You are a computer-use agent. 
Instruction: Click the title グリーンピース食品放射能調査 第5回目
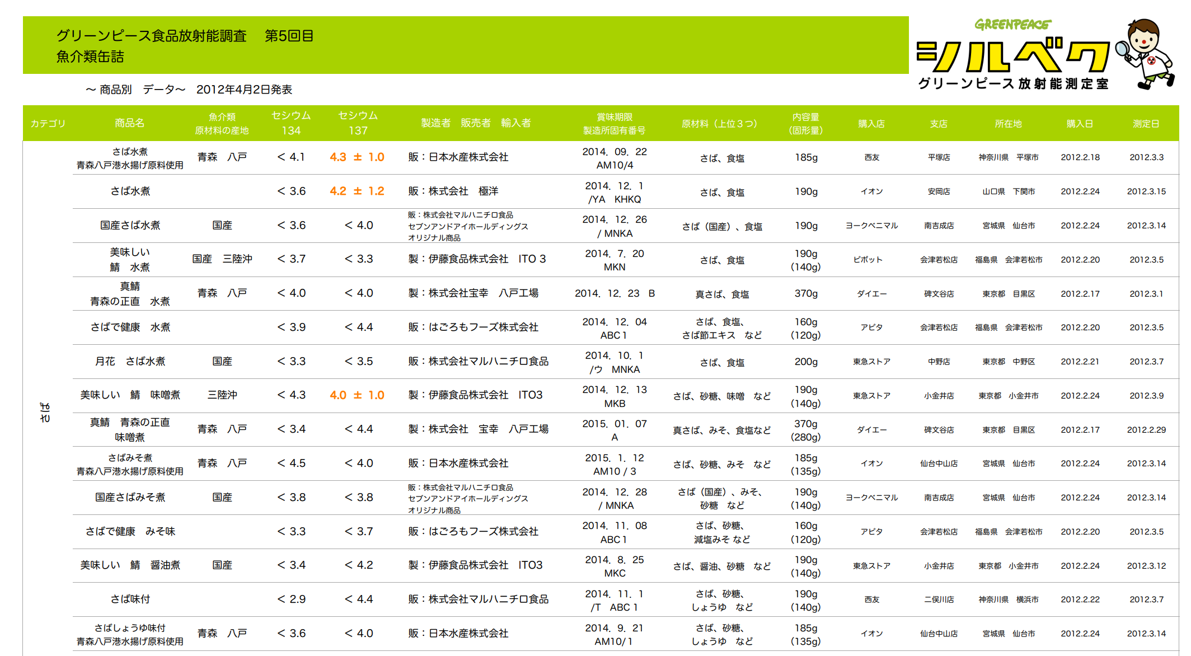(x=185, y=36)
